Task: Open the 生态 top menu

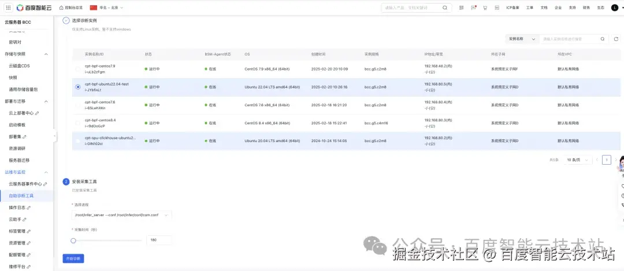Action: (600, 8)
